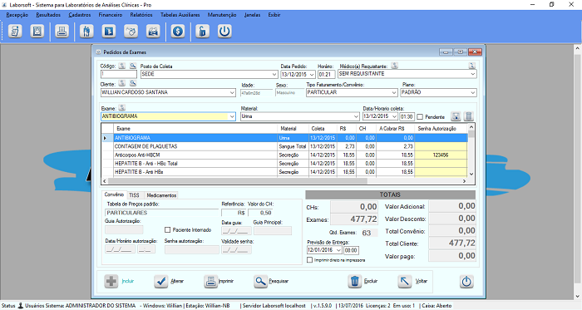Select the Convênio tab

coord(114,194)
